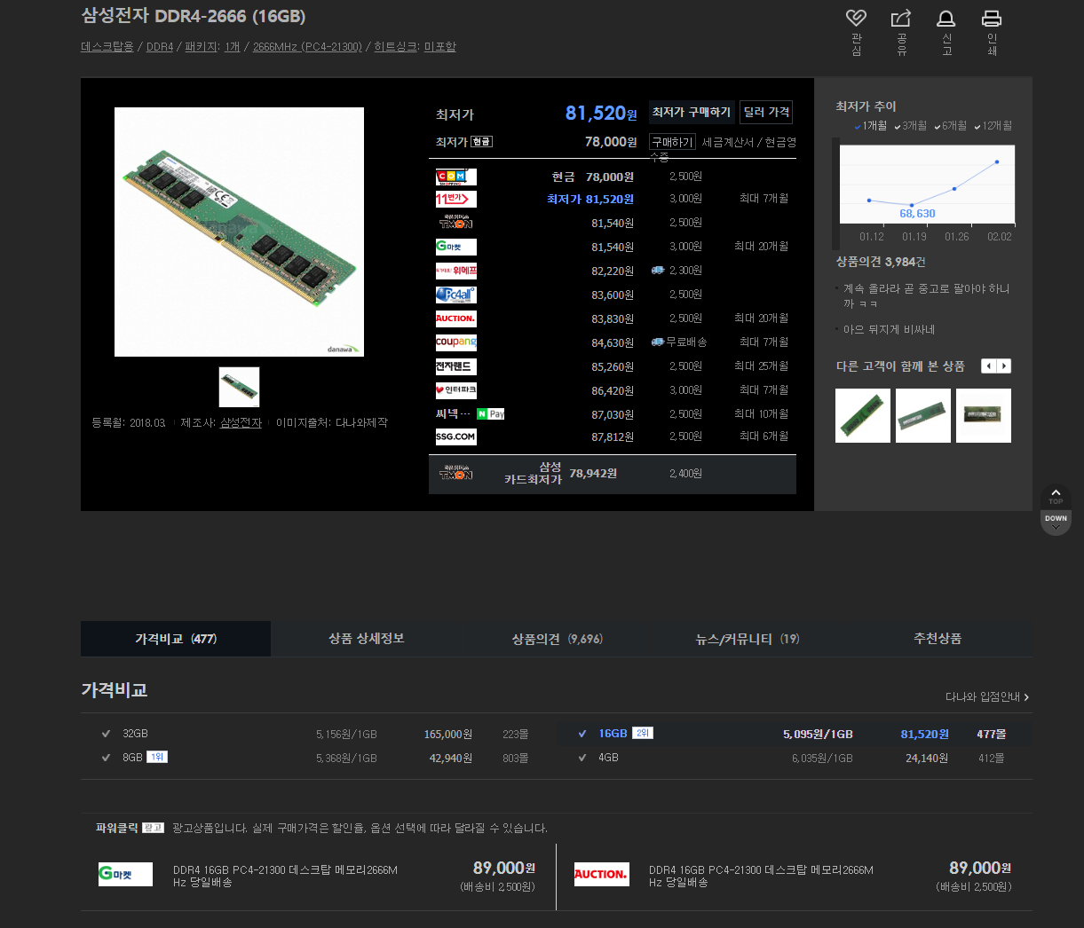Click the 02.02 data point on price chart

point(997,161)
